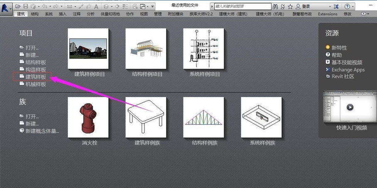Open the 体量和场地 ribbon tab
This screenshot has height=188, width=377.
pos(110,14)
